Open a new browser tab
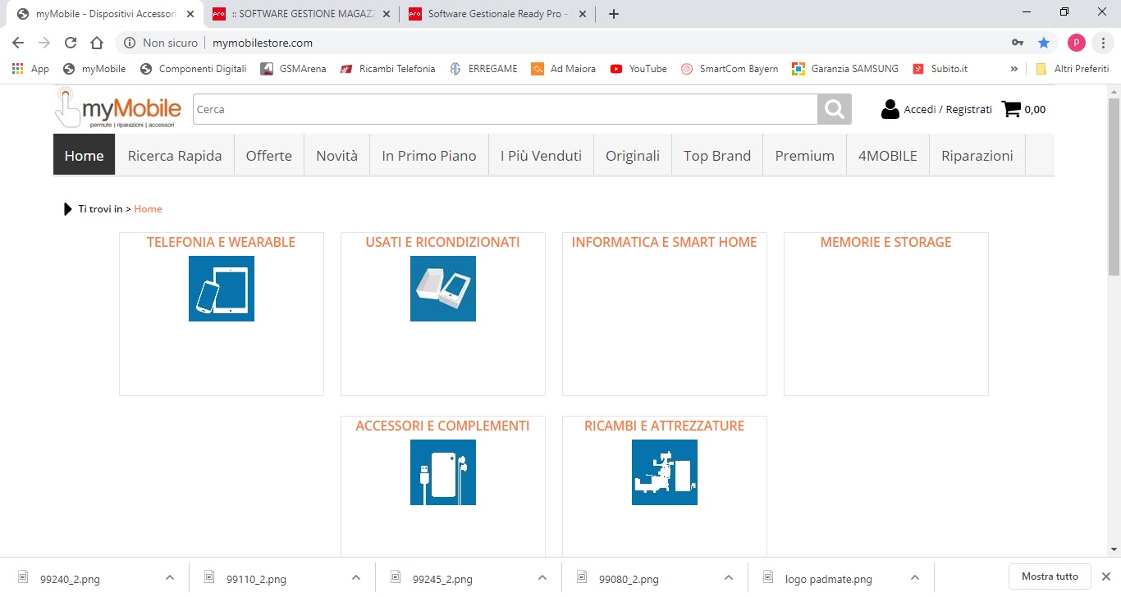The image size is (1121, 597). (x=614, y=14)
